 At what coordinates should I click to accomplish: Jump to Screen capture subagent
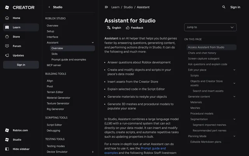pyautogui.click(x=203, y=58)
